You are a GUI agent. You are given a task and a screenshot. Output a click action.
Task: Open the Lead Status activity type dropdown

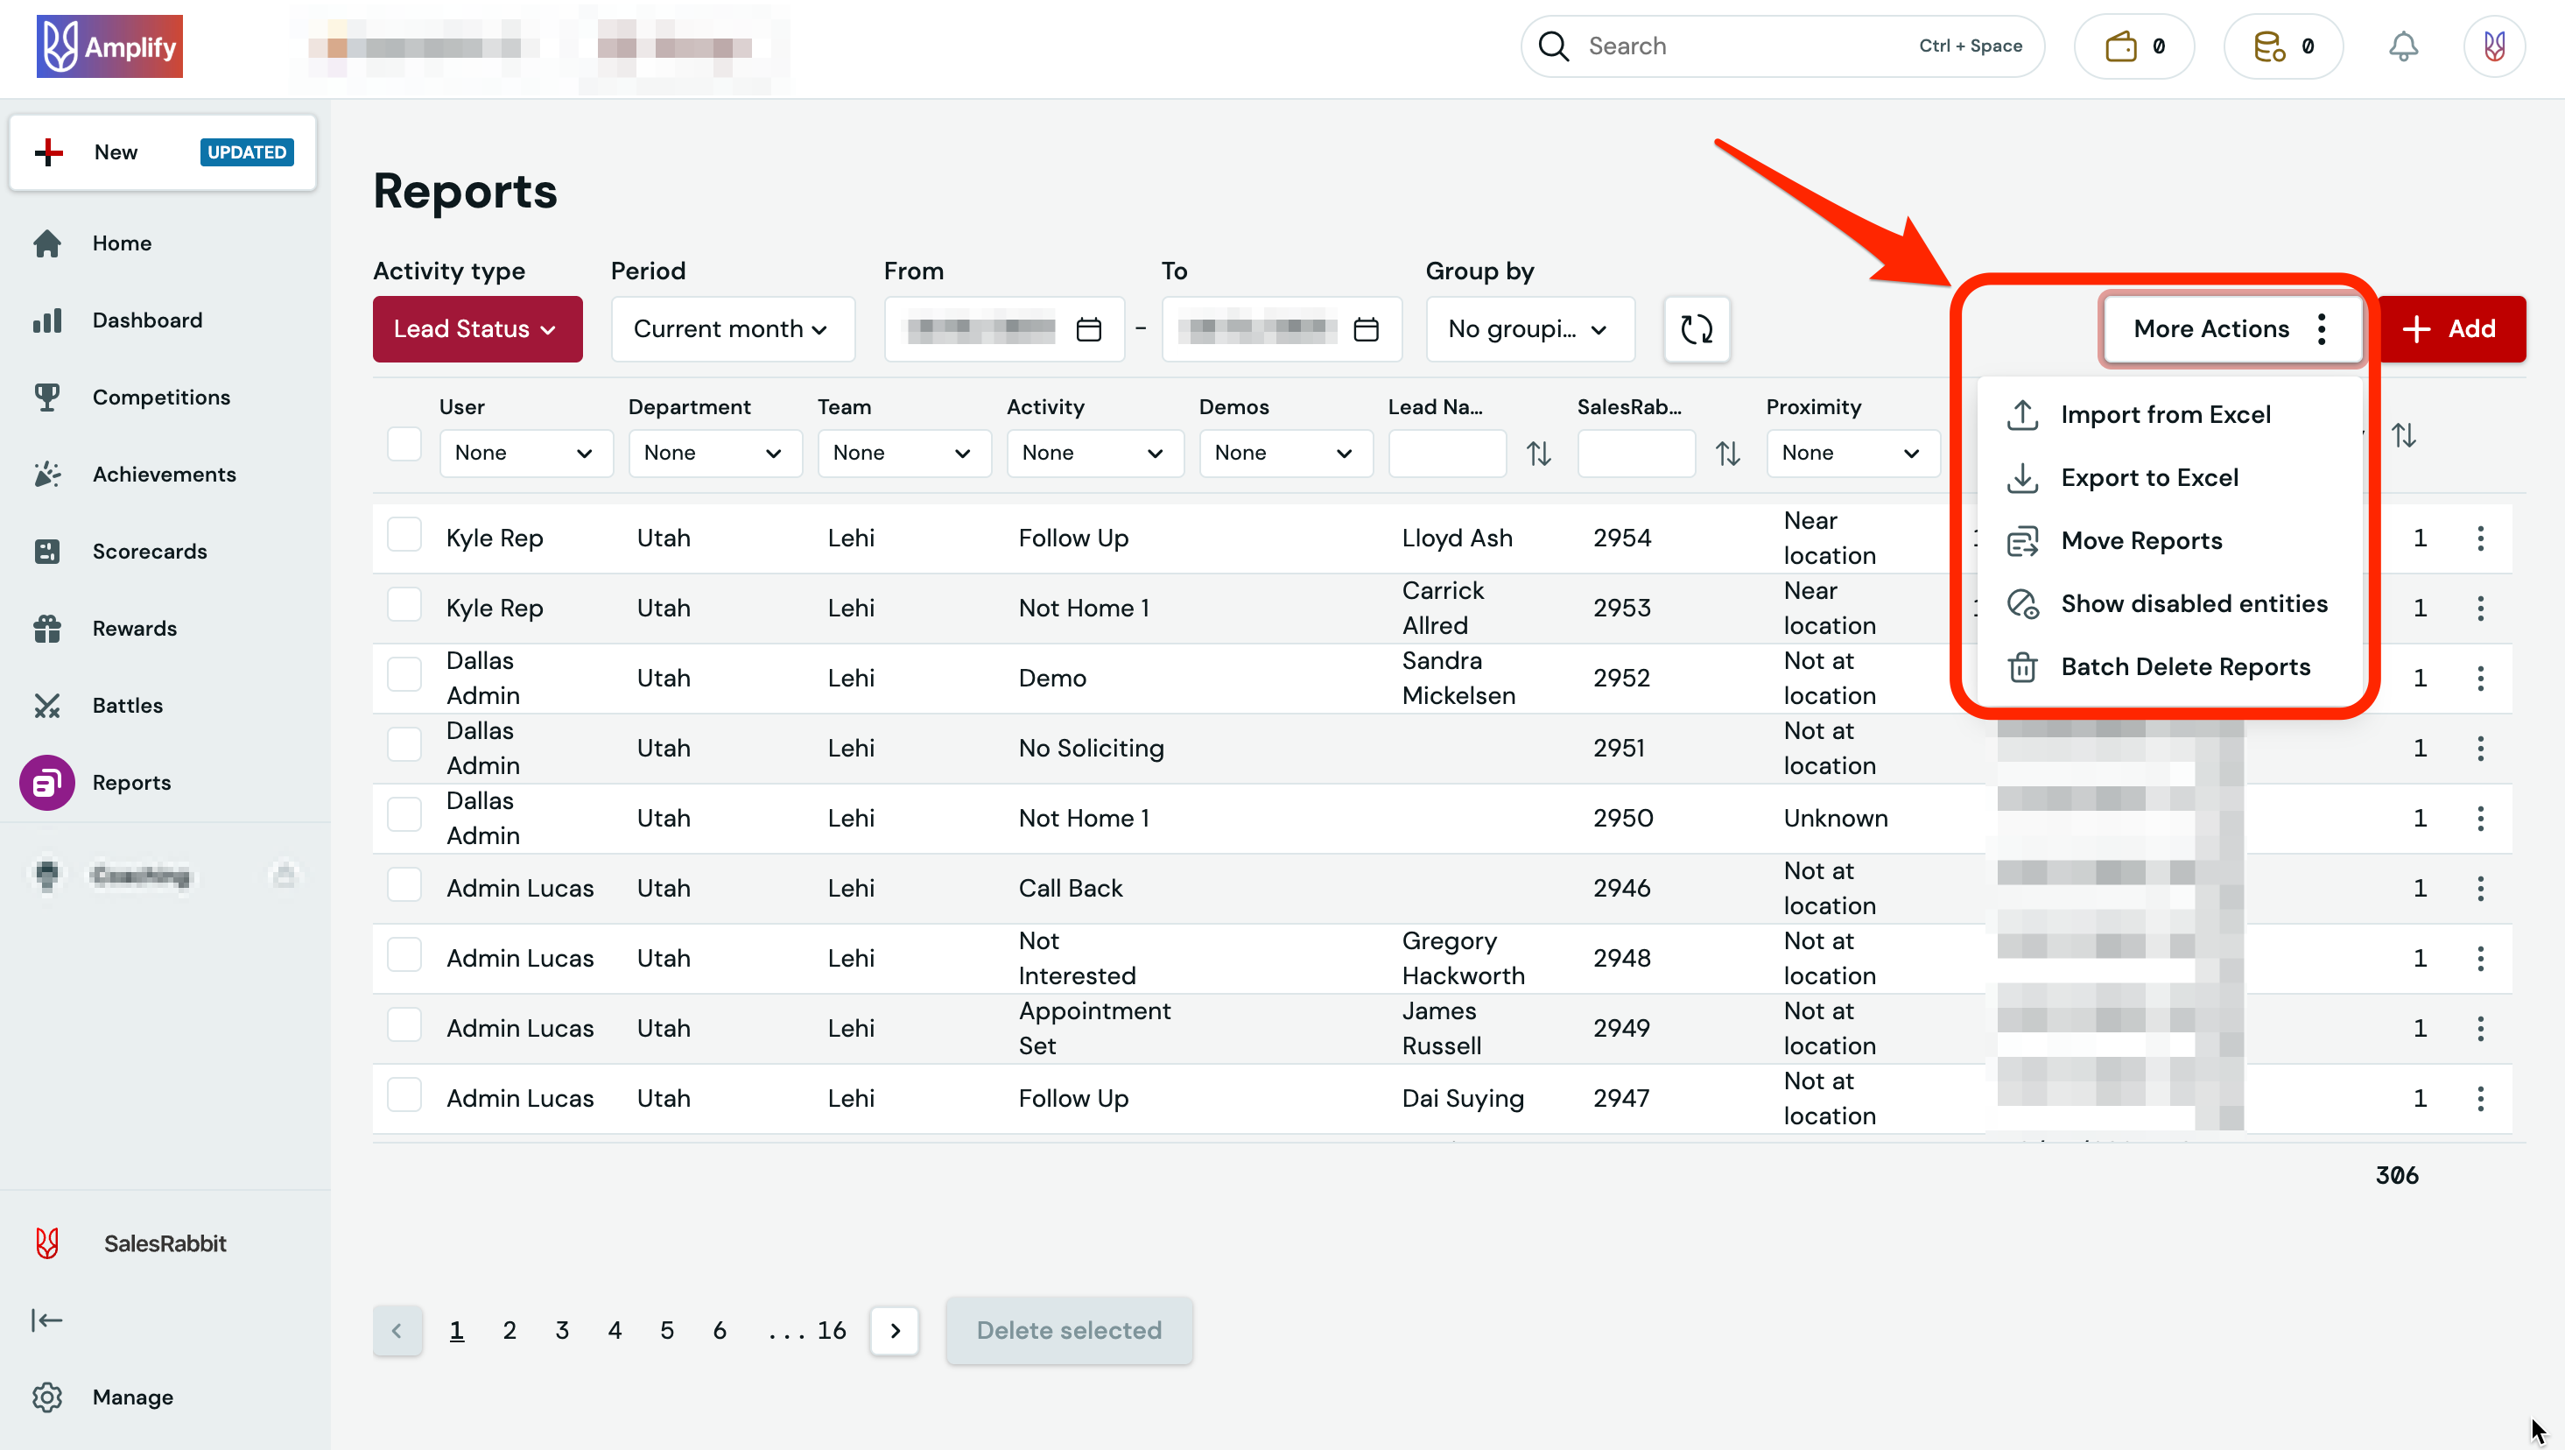477,328
